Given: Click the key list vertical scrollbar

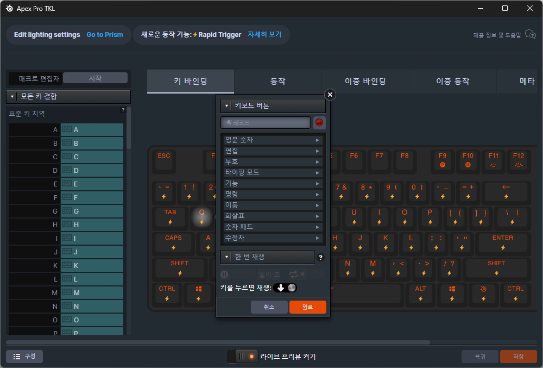Looking at the screenshot, I should pos(129,128).
